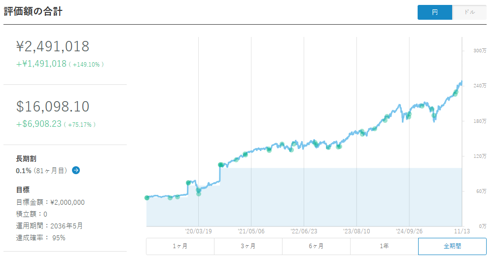
Task: Click the first green marker at chart start
Action: (x=147, y=198)
